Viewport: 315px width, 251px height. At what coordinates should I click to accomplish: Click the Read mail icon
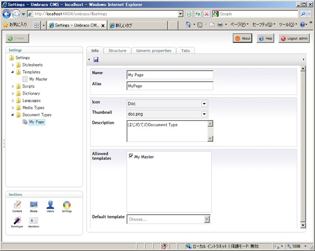[212, 25]
